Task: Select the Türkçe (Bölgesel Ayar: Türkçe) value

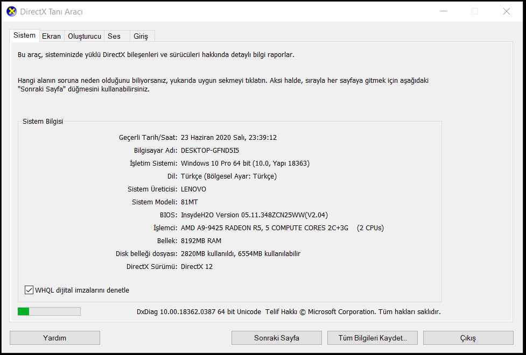Action: pyautogui.click(x=229, y=176)
